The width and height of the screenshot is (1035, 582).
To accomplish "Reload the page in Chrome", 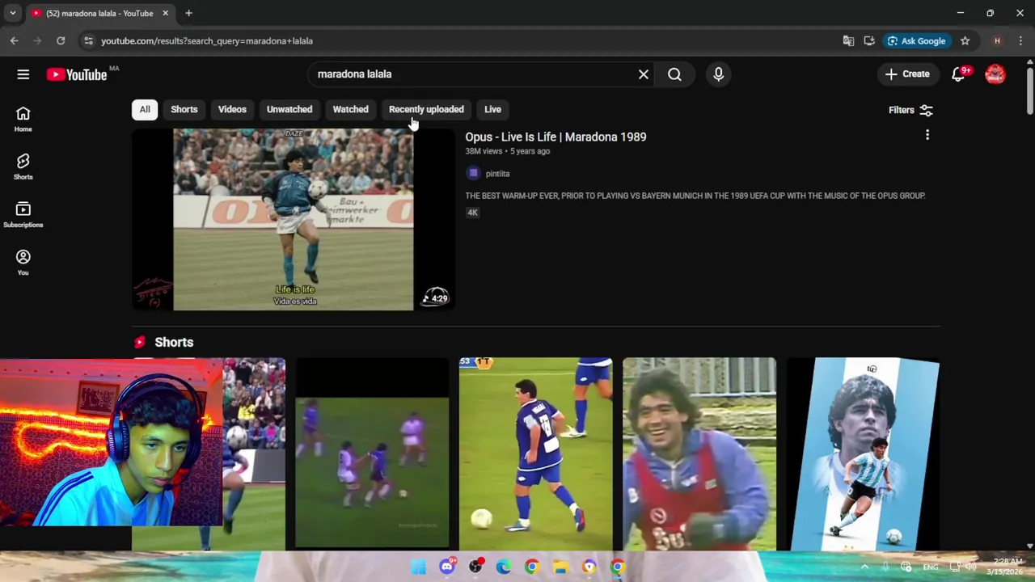I will point(61,40).
